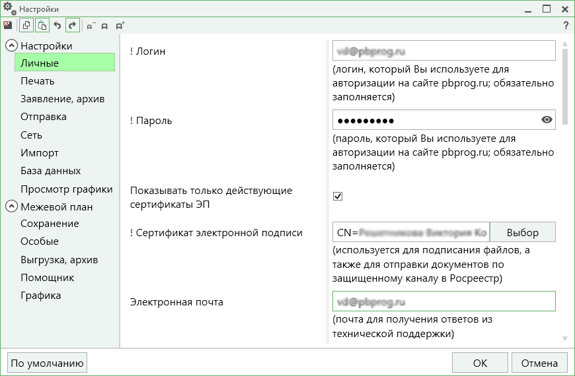Show the password using the eye icon
This screenshot has height=376, width=575.
[547, 119]
